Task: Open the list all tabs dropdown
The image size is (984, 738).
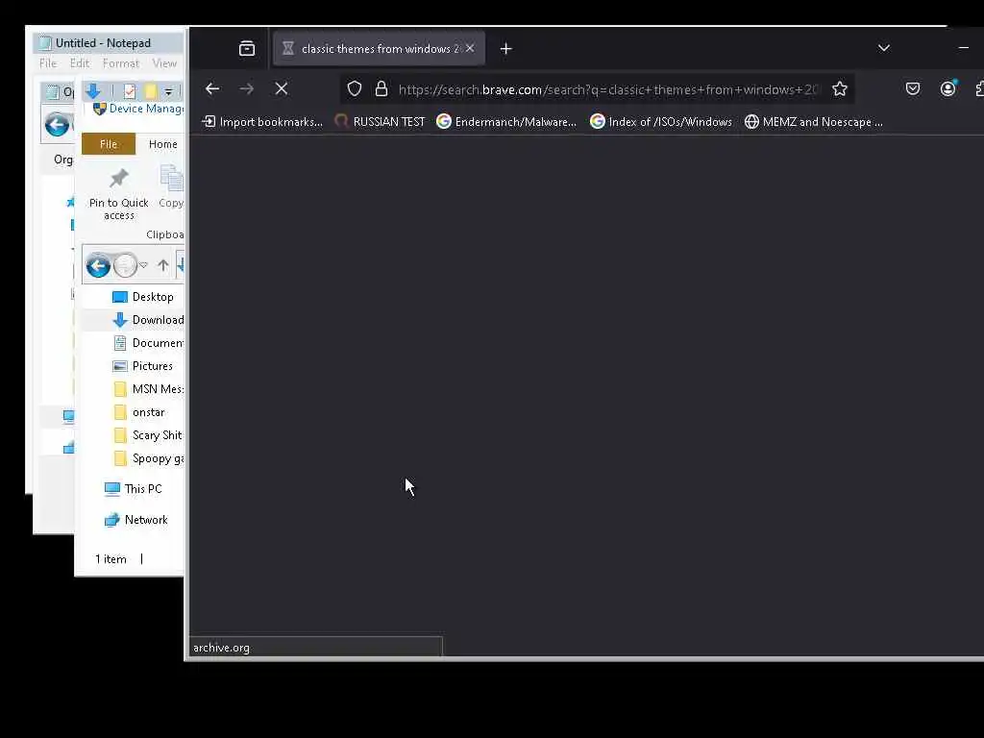Action: click(x=884, y=48)
